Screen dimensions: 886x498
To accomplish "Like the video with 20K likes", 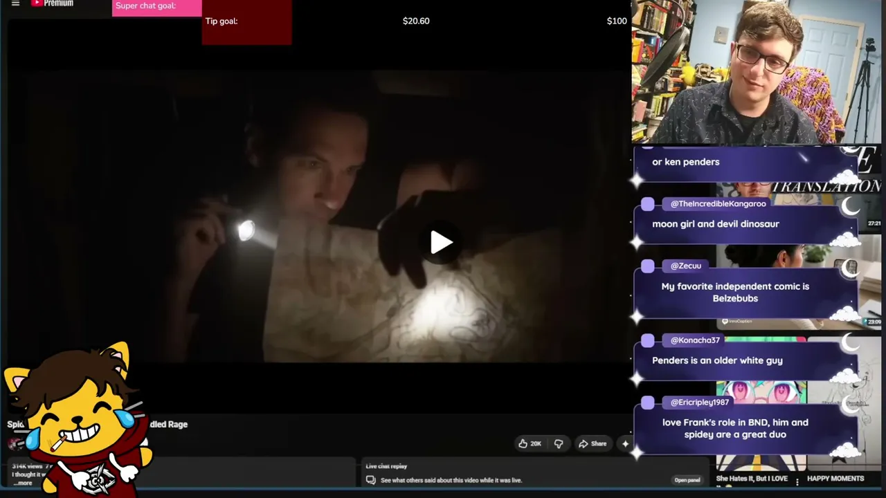I will (530, 443).
